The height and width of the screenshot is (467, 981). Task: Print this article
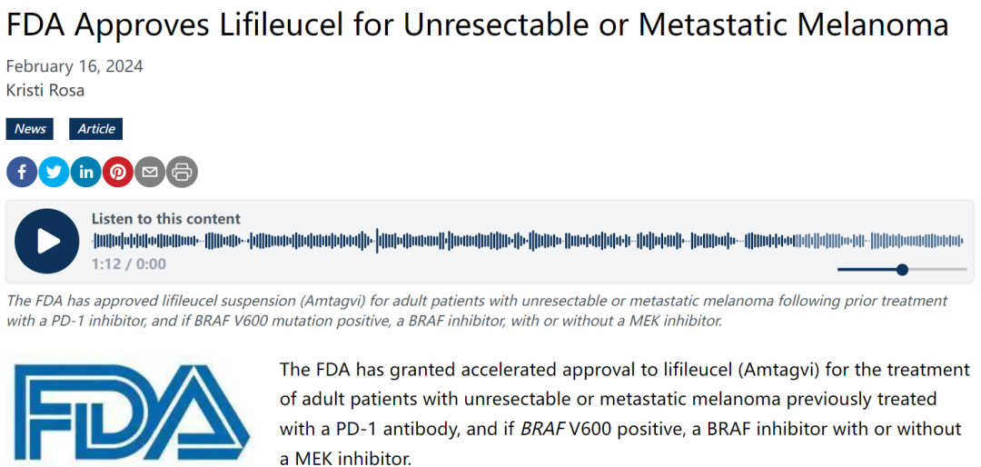click(x=182, y=172)
